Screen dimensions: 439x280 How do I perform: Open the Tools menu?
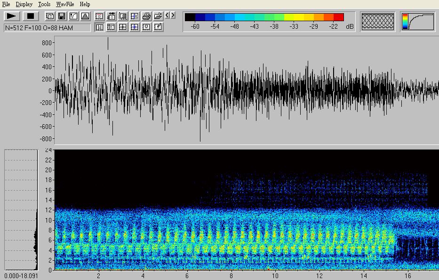[44, 4]
